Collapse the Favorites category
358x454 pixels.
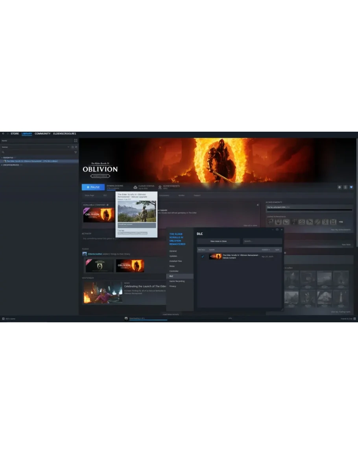(x=2, y=158)
